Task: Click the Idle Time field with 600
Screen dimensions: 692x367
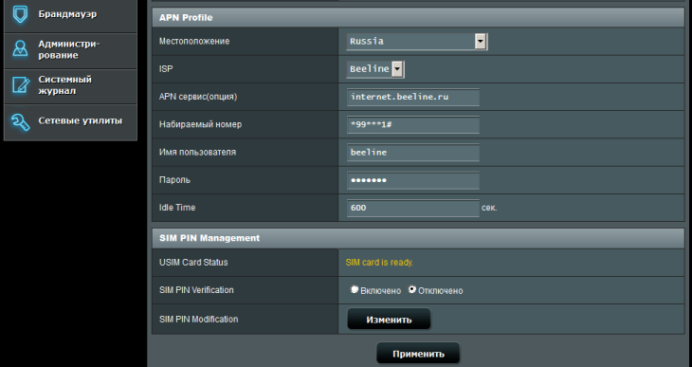Action: 413,208
